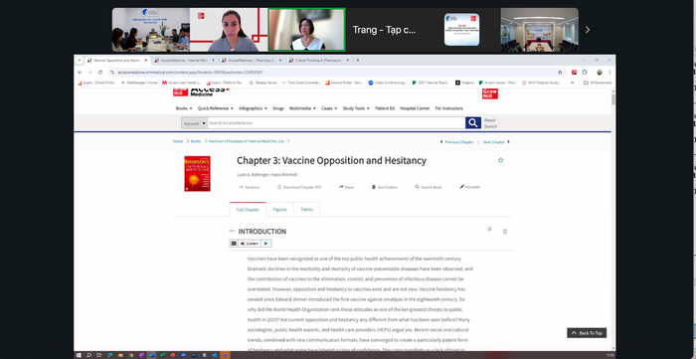The width and height of the screenshot is (696, 359).
Task: Open the Sections link
Action: click(x=249, y=187)
